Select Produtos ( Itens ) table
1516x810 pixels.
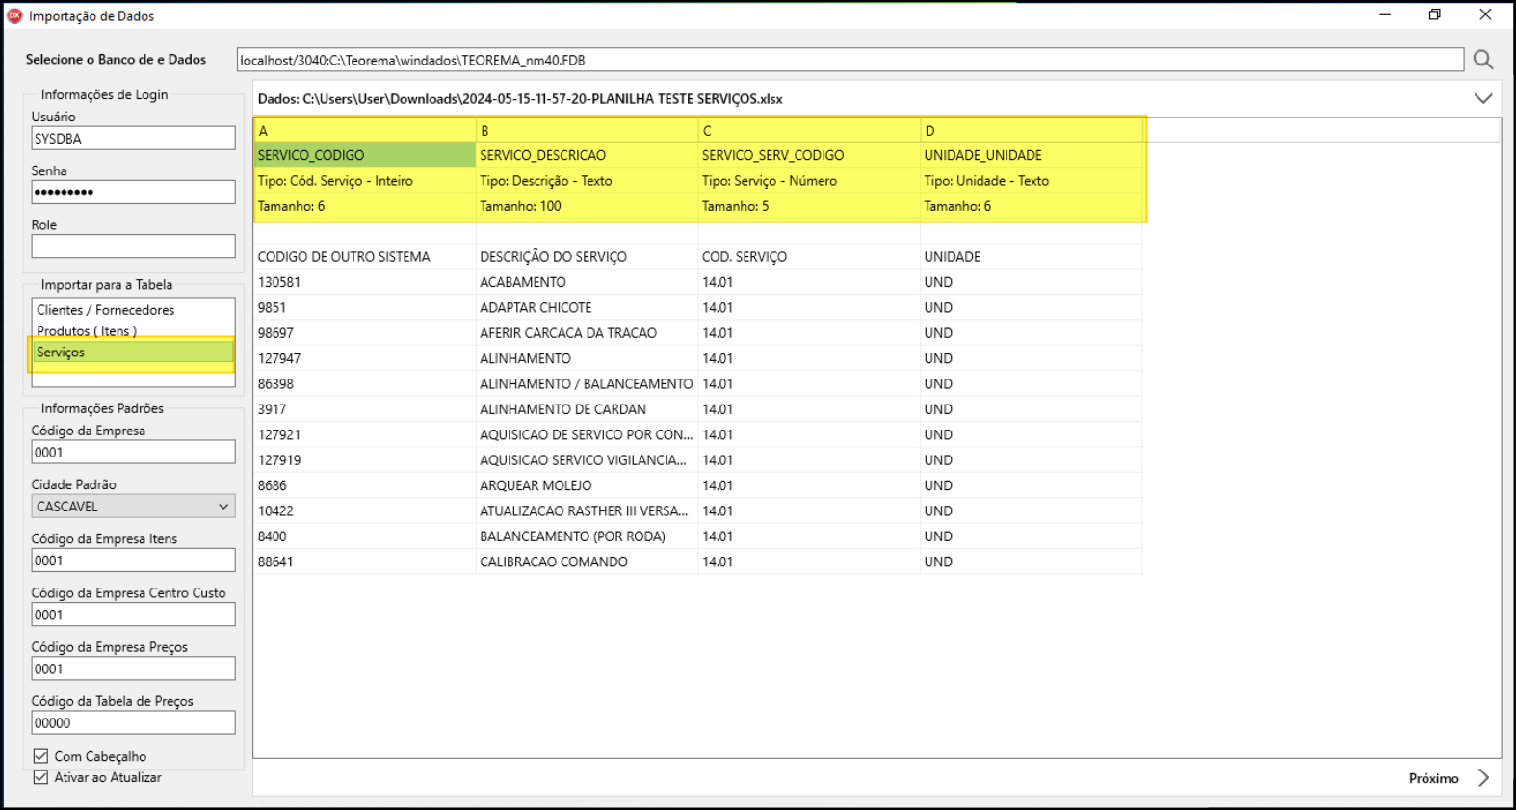tap(133, 331)
